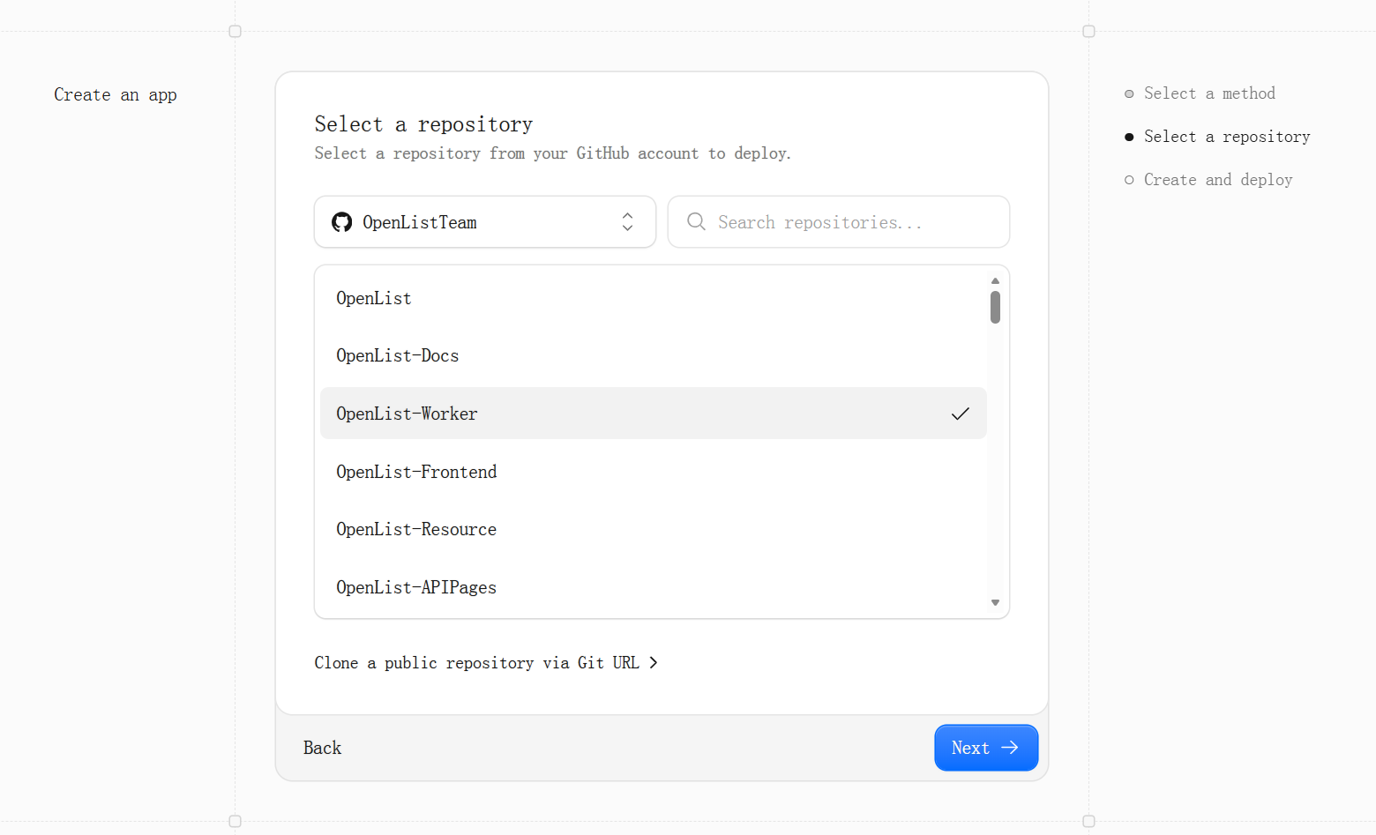The width and height of the screenshot is (1376, 835).
Task: Click the bullet beside Create and deploy
Action: click(x=1129, y=180)
